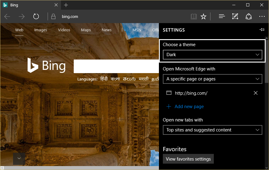
Task: Select the Images tab on Bing
Action: pyautogui.click(x=41, y=30)
